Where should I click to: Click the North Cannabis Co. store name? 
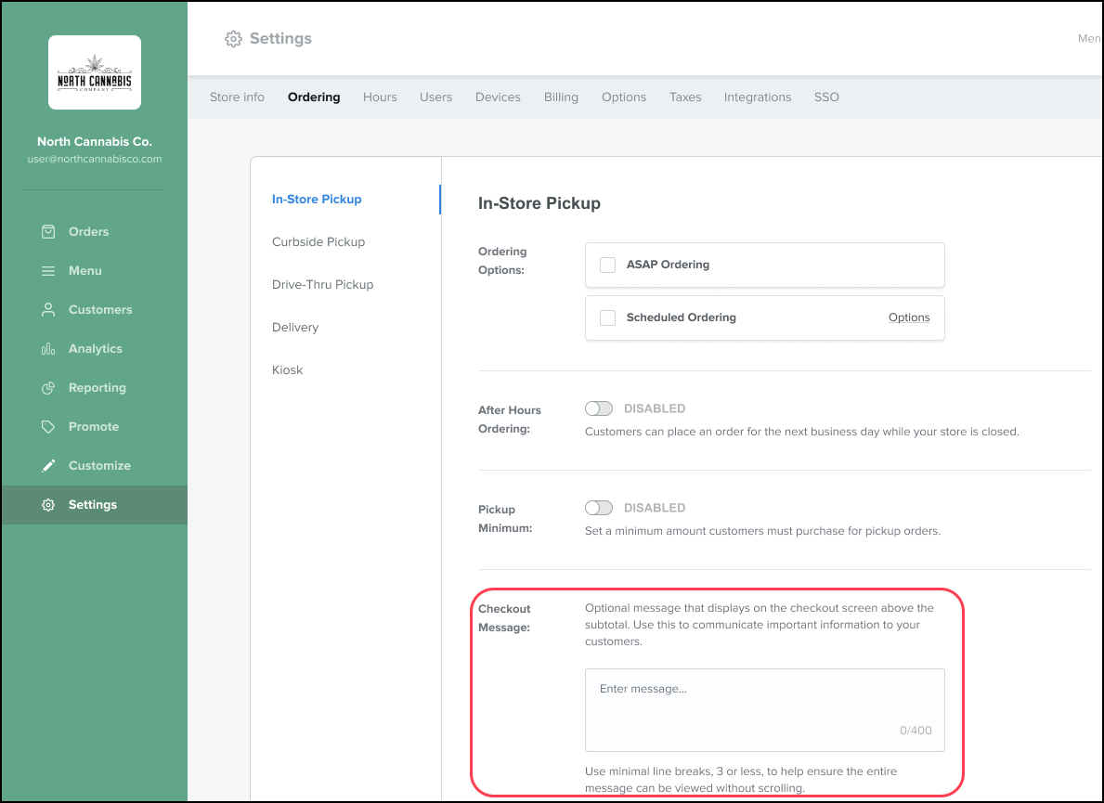pos(95,141)
